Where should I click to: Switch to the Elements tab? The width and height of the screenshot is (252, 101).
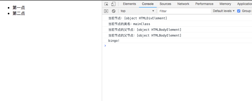[x=129, y=4]
